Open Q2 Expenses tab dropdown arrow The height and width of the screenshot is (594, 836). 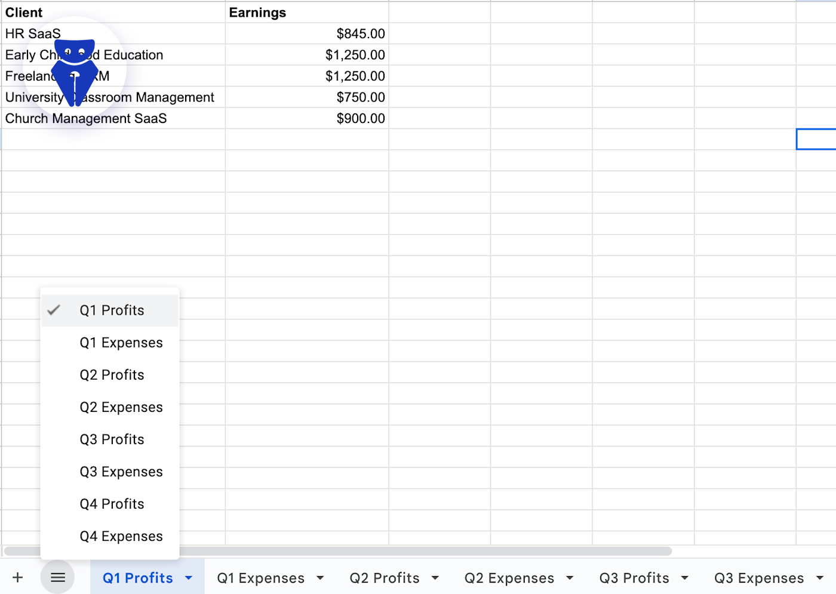[x=570, y=578]
